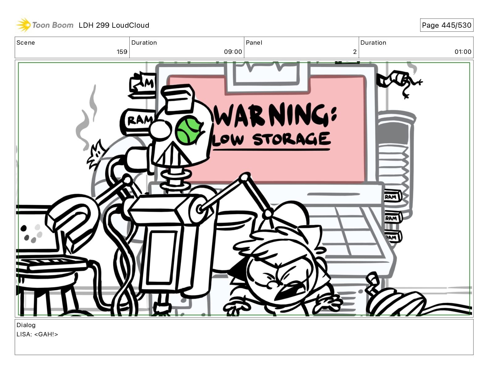Image resolution: width=489 pixels, height=377 pixels.
Task: Select the 'Scene' header label
Action: coord(26,43)
